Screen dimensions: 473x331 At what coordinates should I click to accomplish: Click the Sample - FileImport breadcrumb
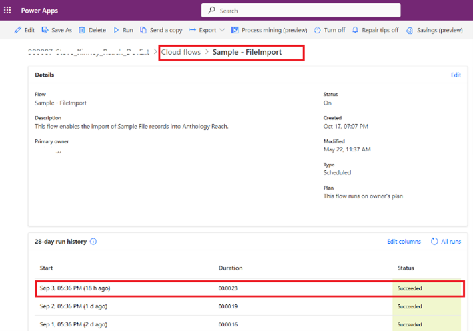pos(247,52)
